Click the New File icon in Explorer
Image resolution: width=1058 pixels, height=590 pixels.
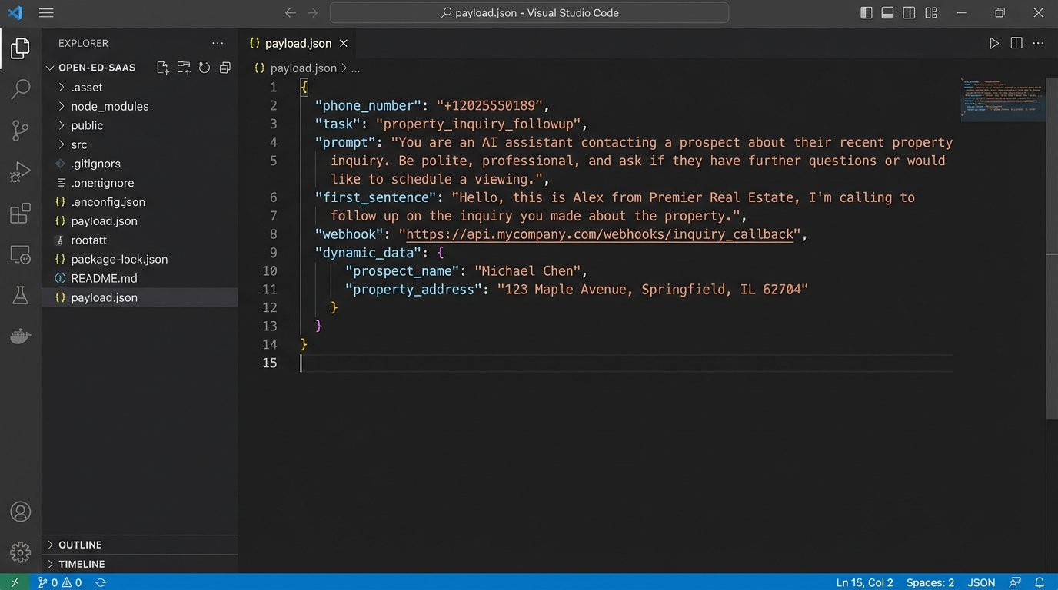163,68
